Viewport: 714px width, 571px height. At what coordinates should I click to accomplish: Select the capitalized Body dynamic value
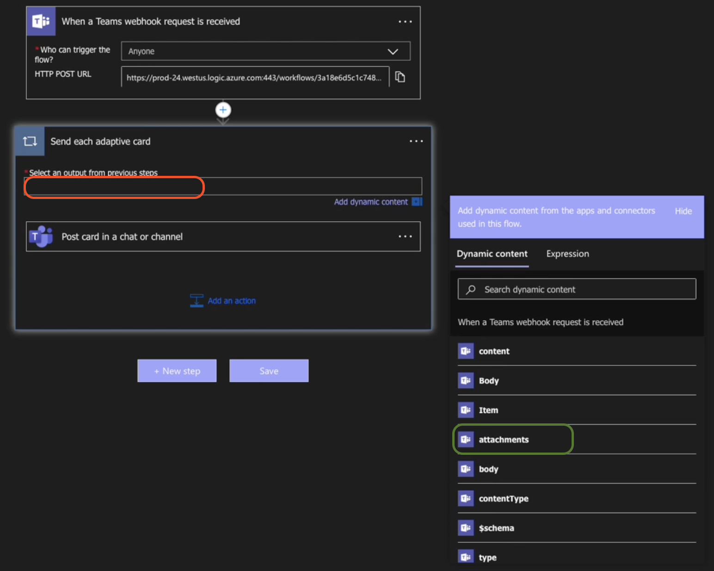(577, 380)
